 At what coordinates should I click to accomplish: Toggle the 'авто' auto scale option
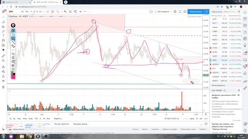pyautogui.click(x=206, y=119)
